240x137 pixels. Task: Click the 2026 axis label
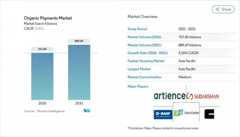coord(42,103)
